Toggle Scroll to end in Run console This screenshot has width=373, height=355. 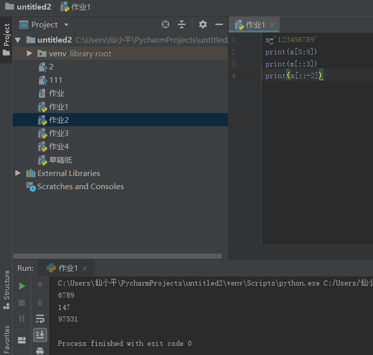pos(40,335)
